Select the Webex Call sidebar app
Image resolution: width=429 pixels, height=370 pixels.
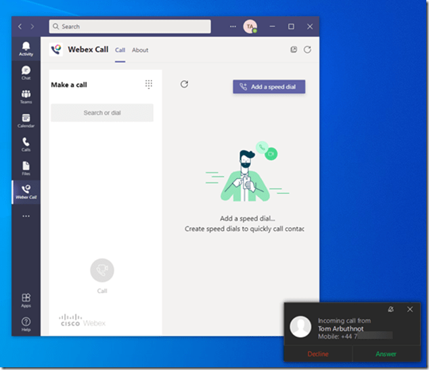(26, 192)
